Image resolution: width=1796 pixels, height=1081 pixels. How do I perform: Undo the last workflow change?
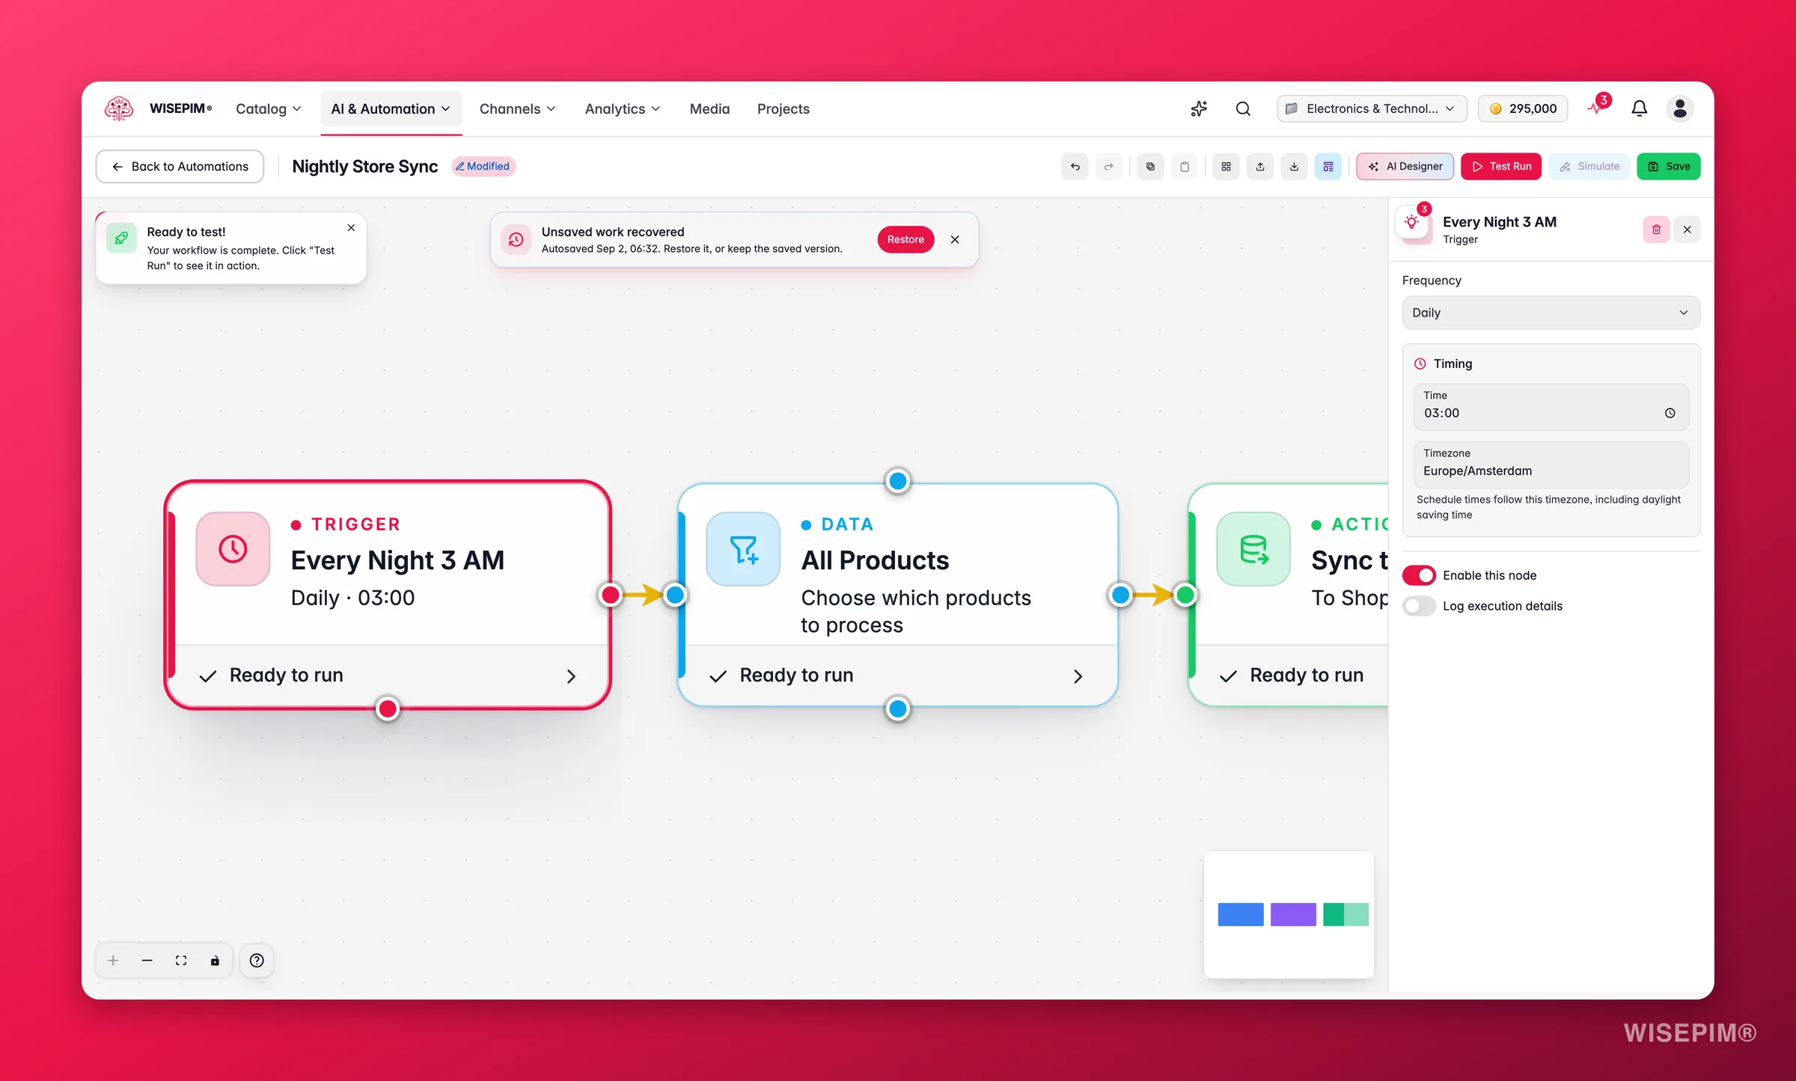[1075, 166]
